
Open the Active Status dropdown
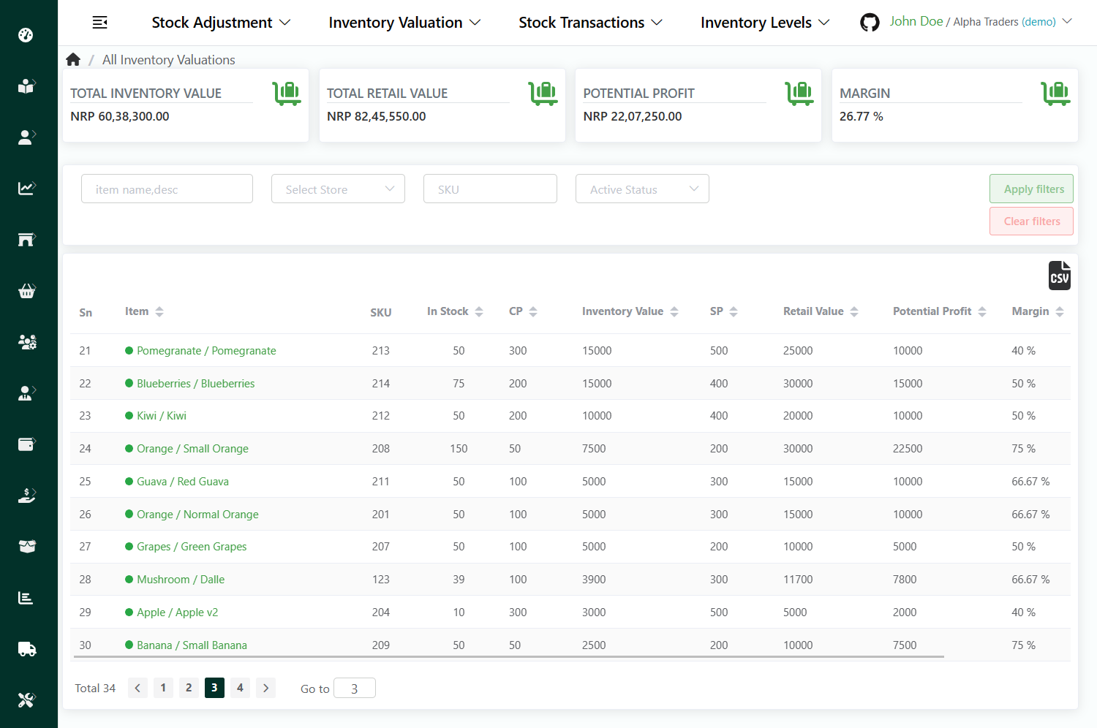click(642, 189)
